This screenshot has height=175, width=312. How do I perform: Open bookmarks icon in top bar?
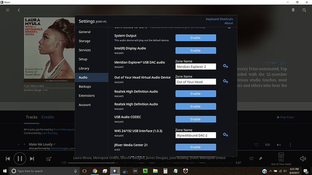point(293,10)
